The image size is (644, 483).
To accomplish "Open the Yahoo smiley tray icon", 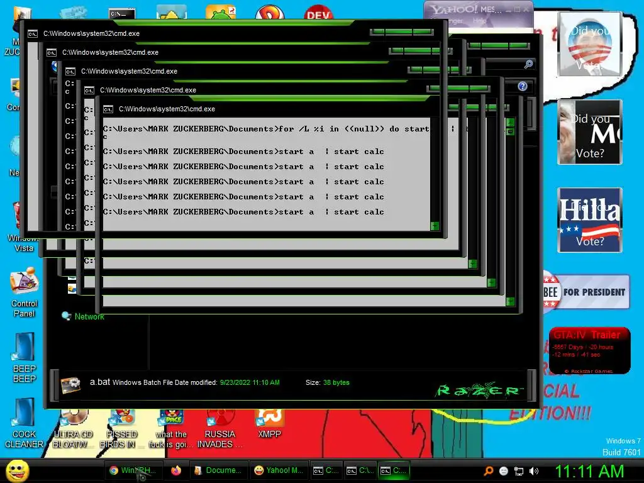I will pos(504,471).
